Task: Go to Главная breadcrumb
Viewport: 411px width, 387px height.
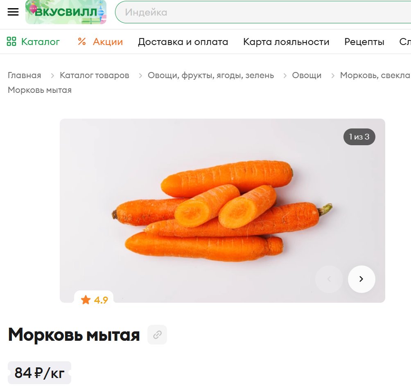Action: tap(25, 75)
